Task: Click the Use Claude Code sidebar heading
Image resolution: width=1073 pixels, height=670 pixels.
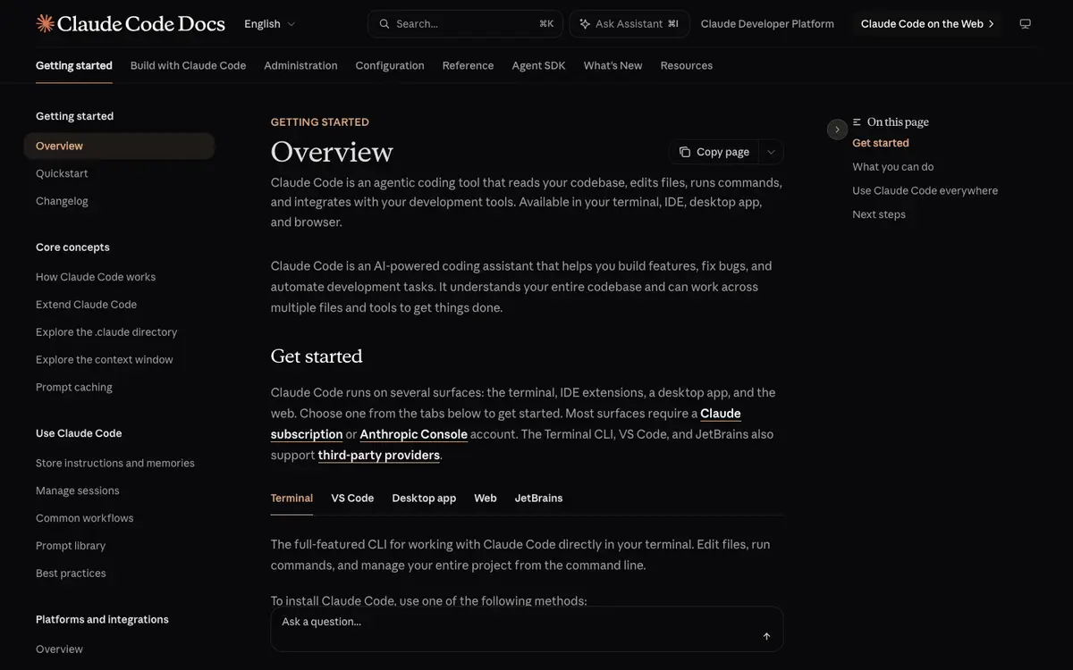Action: pos(79,433)
